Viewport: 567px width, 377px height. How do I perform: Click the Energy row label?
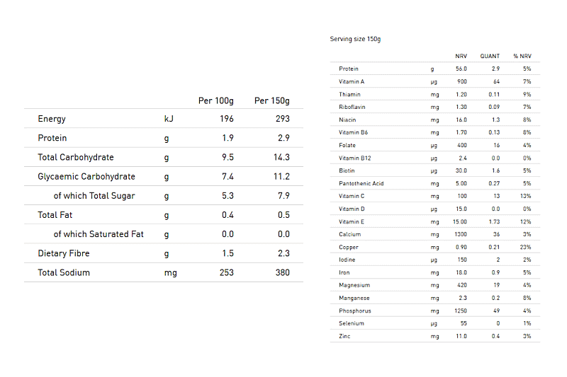52,119
